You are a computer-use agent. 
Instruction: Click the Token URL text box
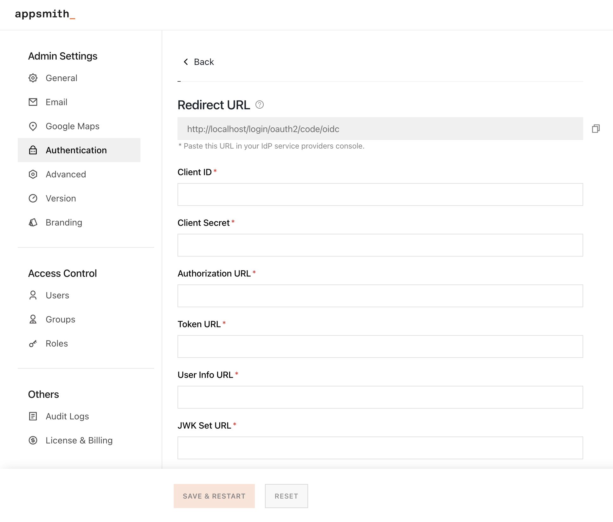380,347
